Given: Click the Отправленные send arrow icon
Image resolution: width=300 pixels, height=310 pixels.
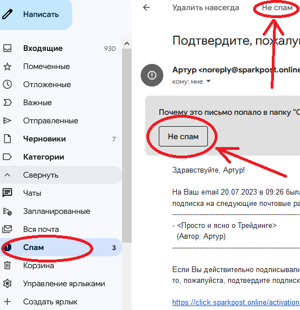Looking at the screenshot, I should click(x=7, y=120).
